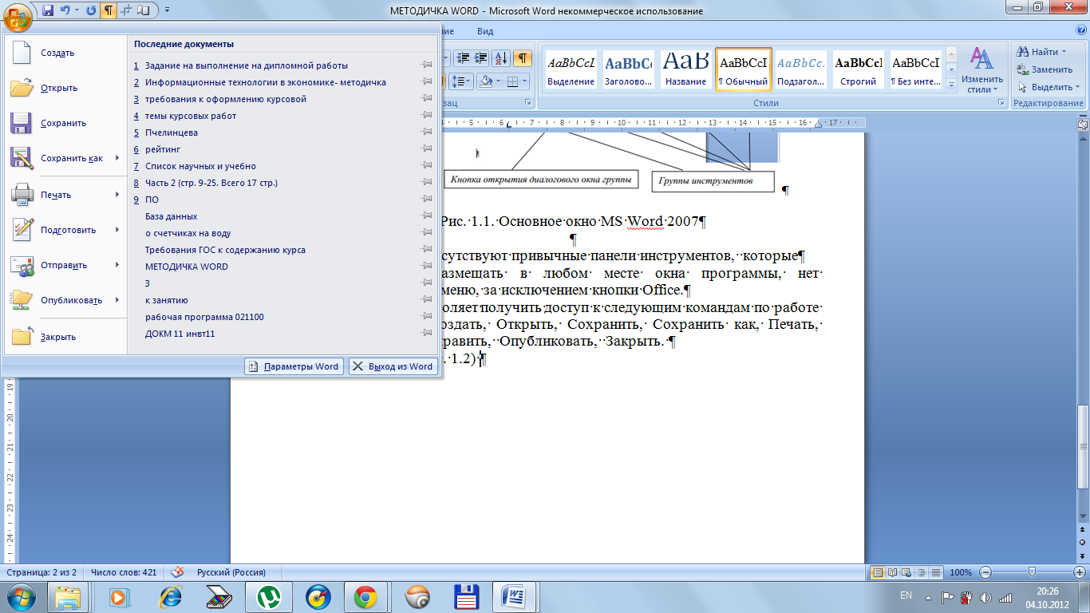Screen dimensions: 1090x613
Task: Pin 'Задание на выполнение на дипломной работы' document
Action: pyautogui.click(x=428, y=65)
